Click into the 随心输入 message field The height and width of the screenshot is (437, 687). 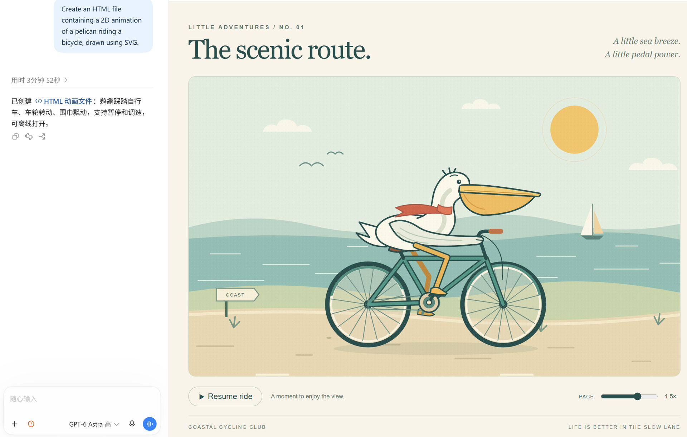82,399
